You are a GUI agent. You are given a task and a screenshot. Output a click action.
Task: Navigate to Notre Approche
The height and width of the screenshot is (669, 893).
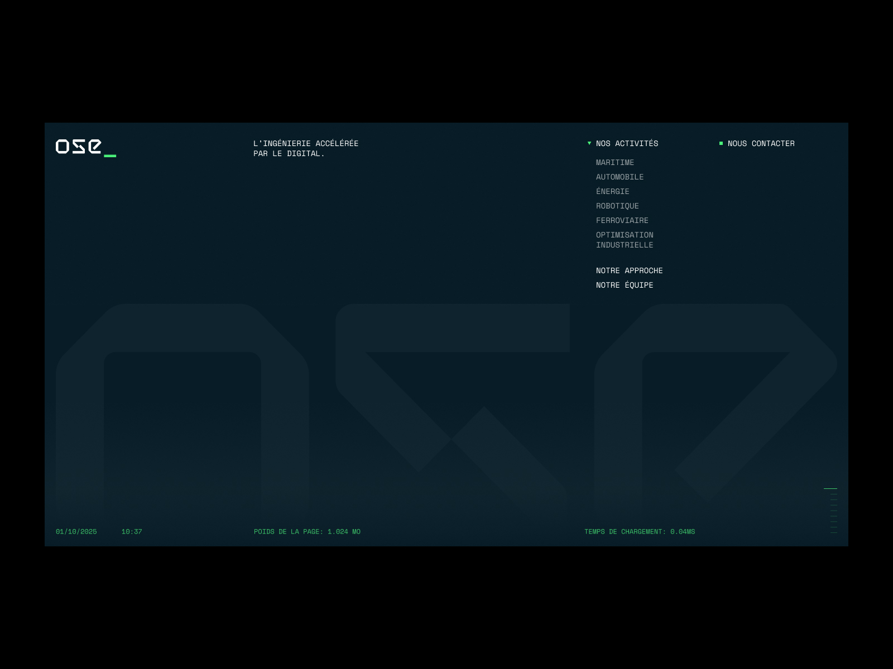click(x=629, y=271)
